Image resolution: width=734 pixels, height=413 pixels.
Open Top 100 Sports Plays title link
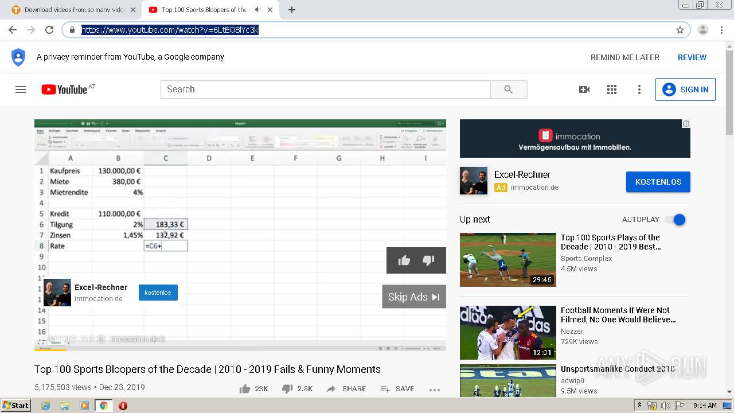pyautogui.click(x=611, y=242)
